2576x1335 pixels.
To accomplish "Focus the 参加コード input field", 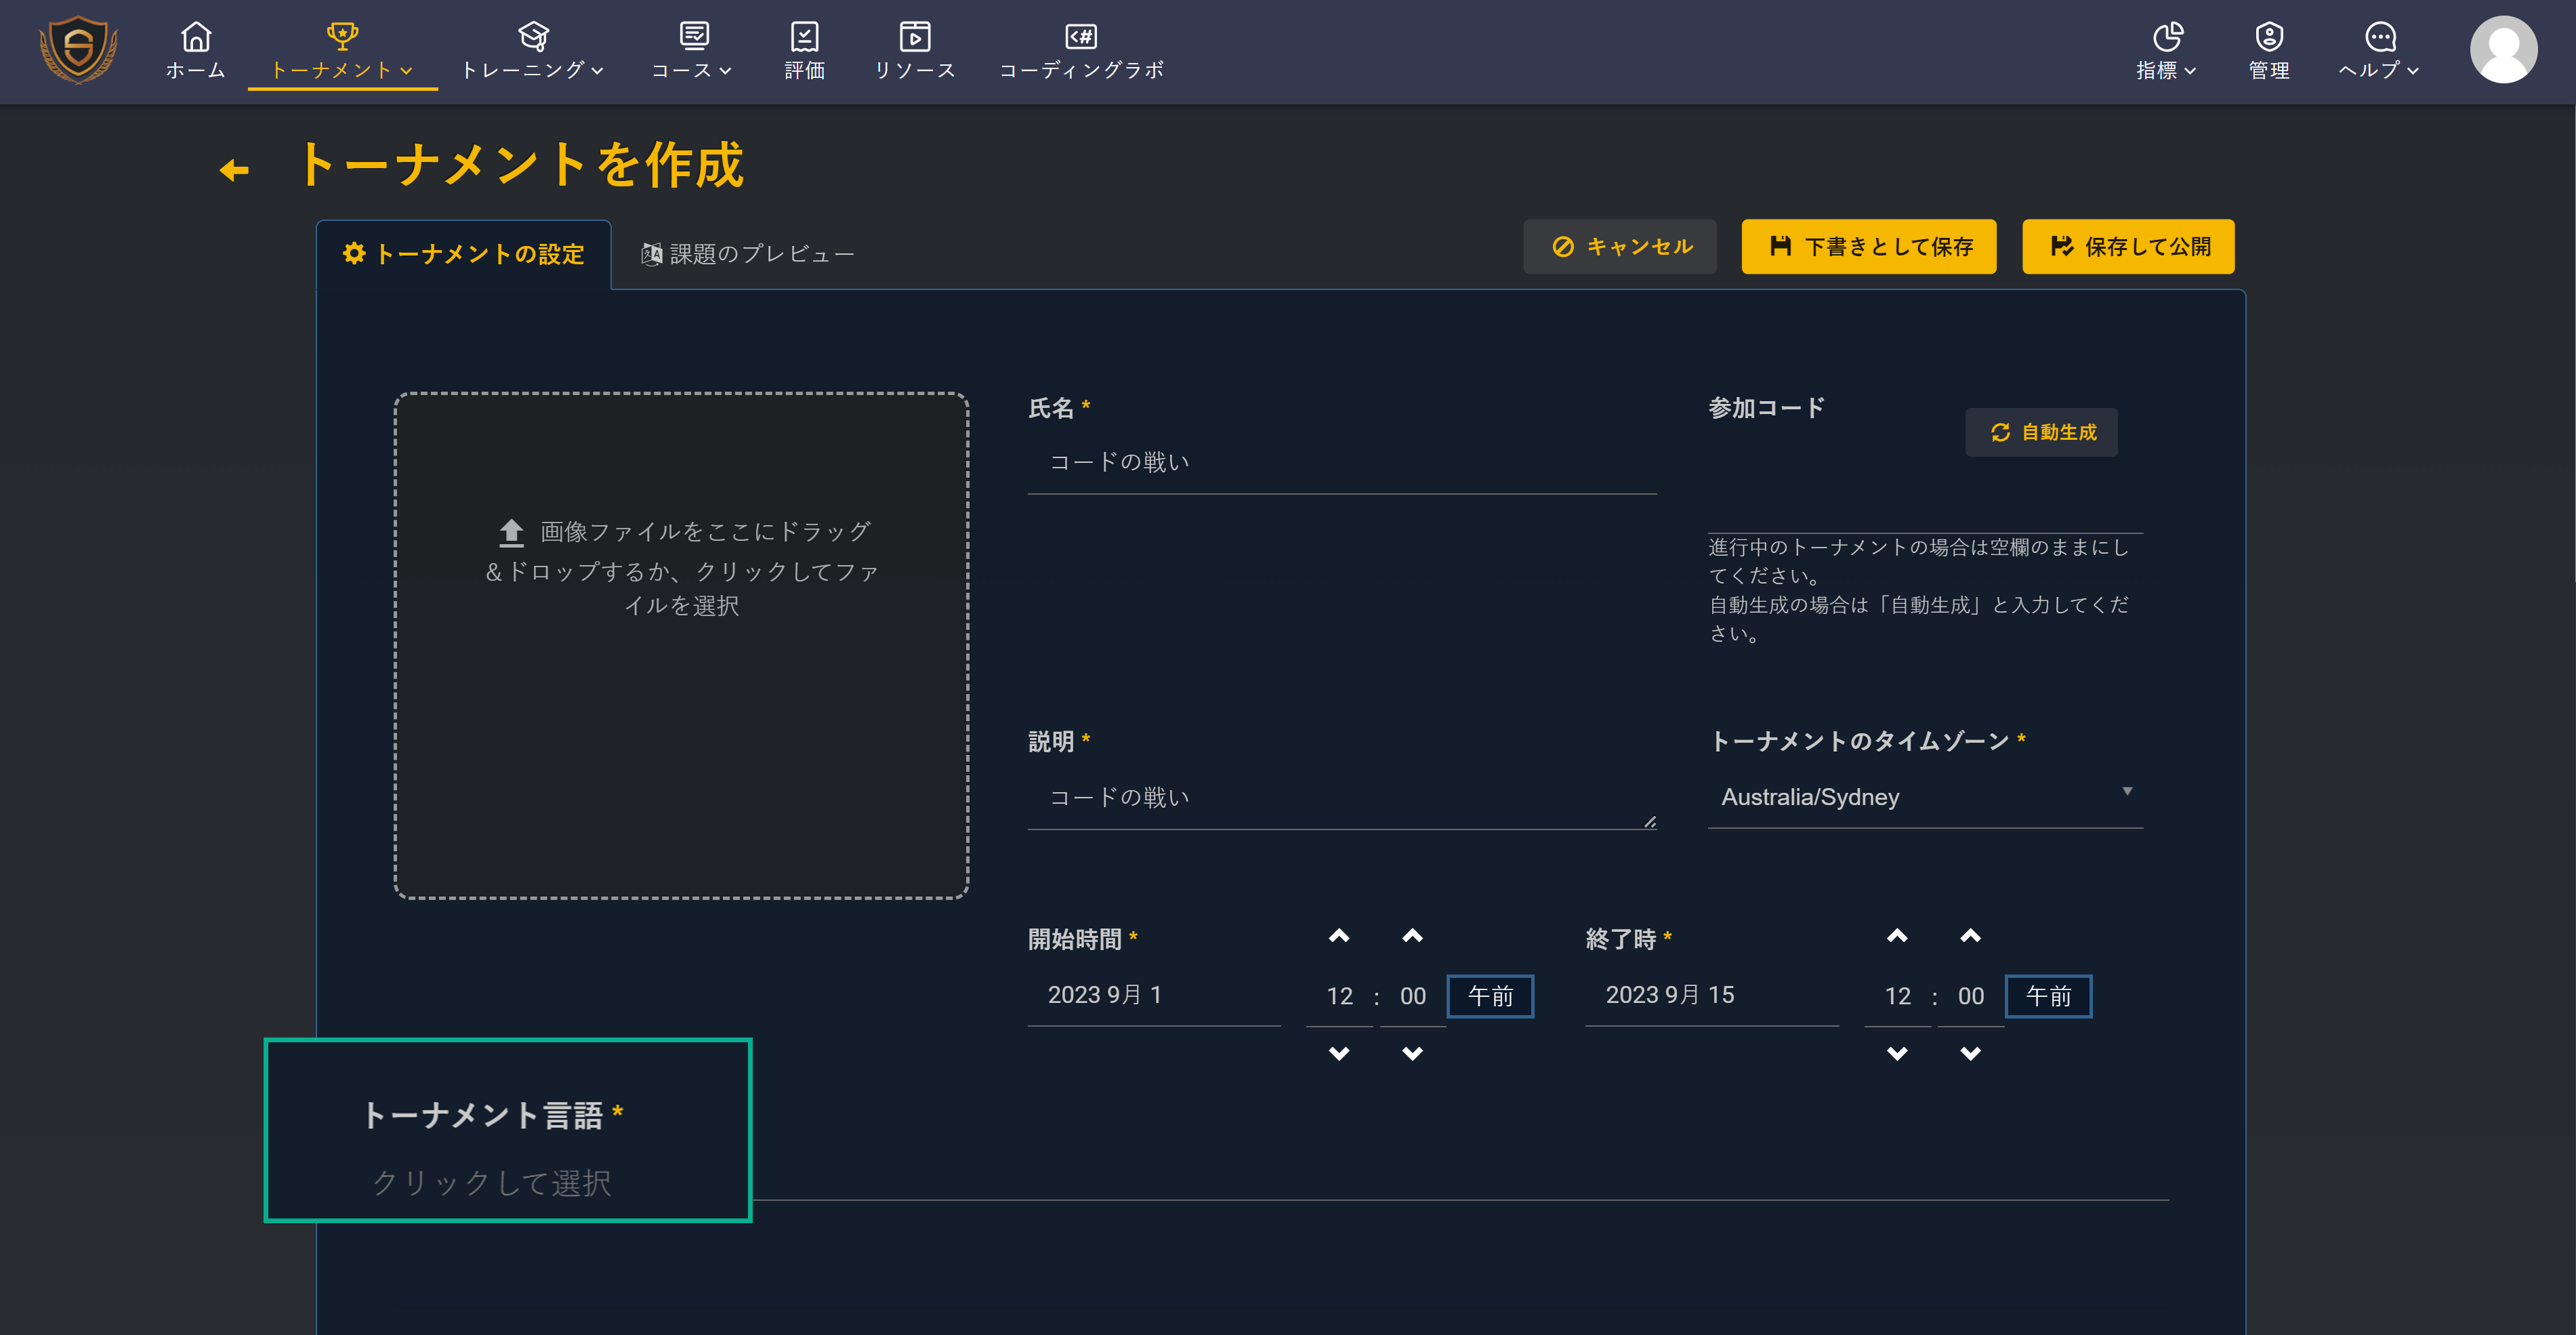I will point(1925,502).
